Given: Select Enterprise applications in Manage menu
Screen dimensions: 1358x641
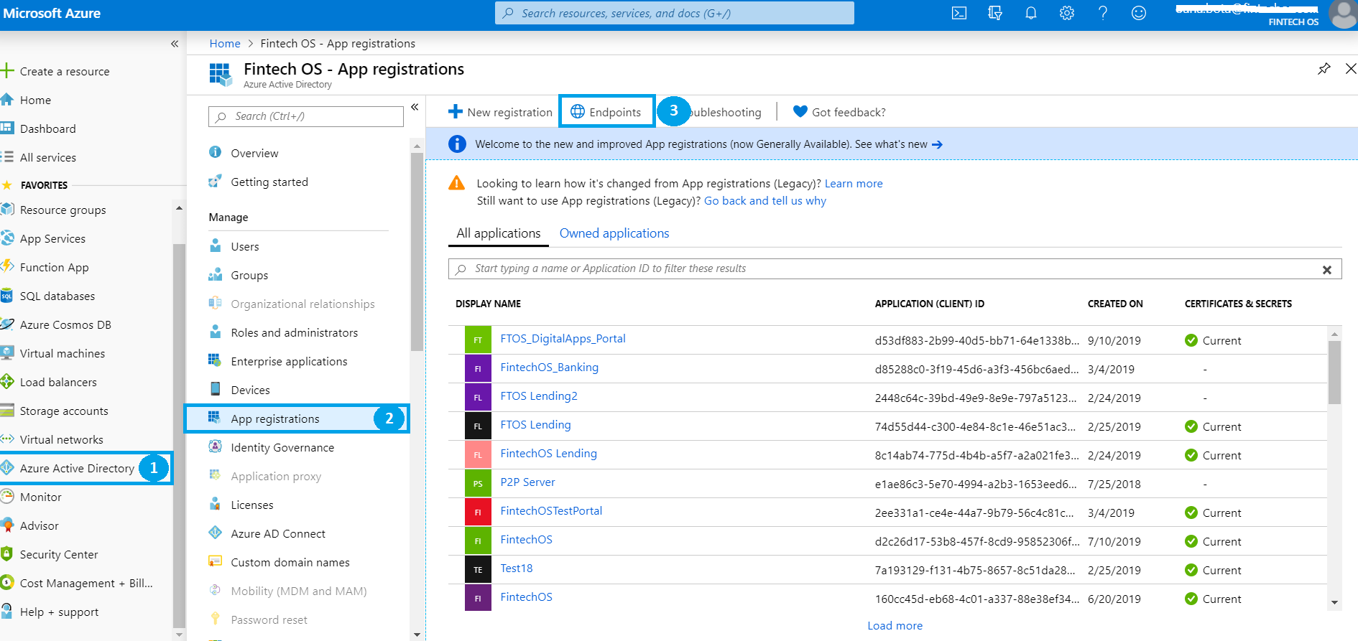Looking at the screenshot, I should point(289,361).
